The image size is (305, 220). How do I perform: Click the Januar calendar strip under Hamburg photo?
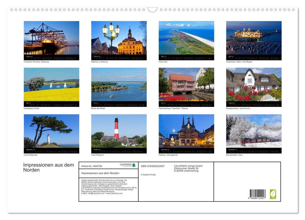[x=51, y=57]
